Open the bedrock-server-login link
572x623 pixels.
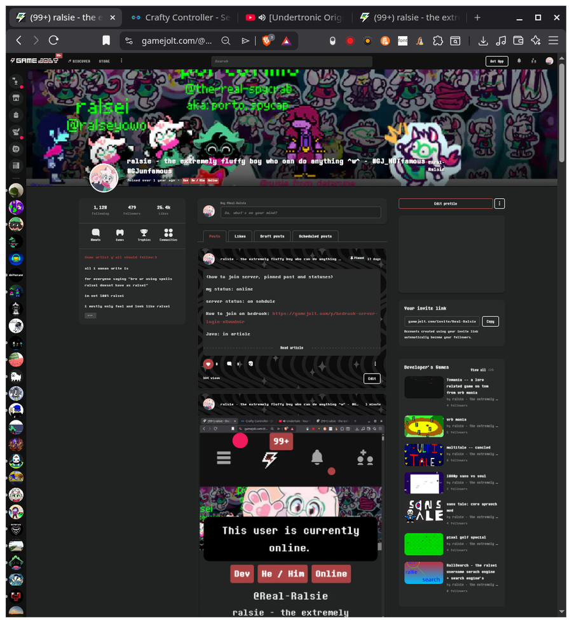click(290, 318)
